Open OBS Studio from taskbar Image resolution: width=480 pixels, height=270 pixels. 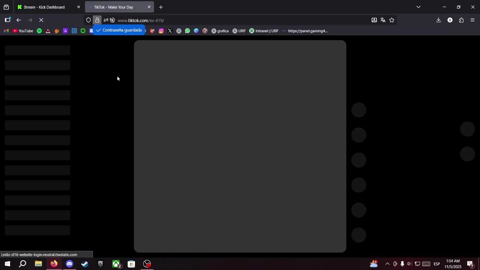coord(147,264)
